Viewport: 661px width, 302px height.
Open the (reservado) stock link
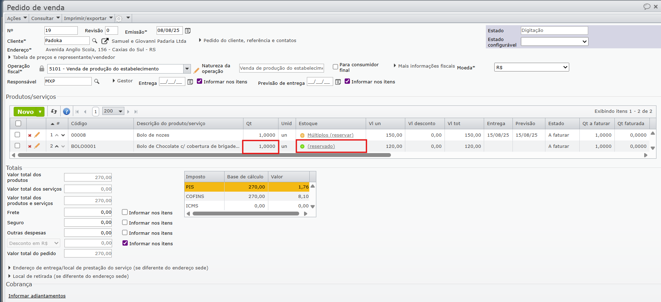click(321, 146)
